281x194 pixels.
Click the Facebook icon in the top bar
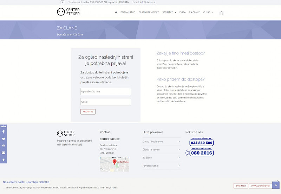tap(63, 2)
